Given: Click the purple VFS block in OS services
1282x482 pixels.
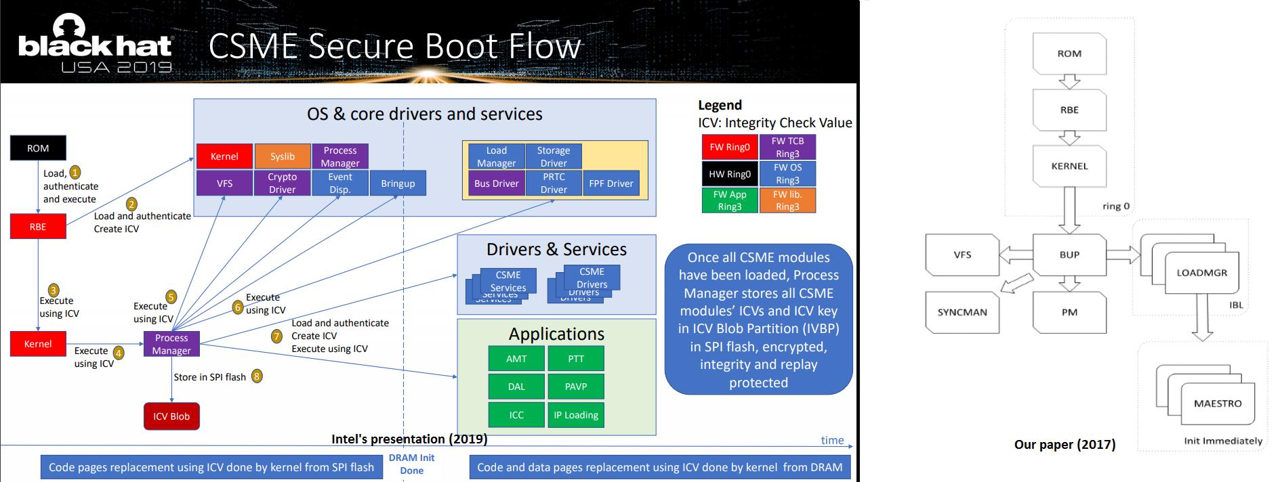Looking at the screenshot, I should 224,183.
